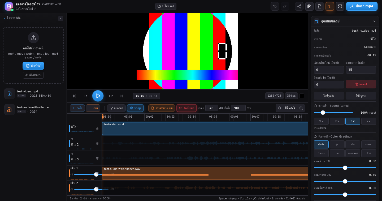Select the วินเทจ color filter
Viewport: 382px width, 201px height.
pyautogui.click(x=321, y=153)
